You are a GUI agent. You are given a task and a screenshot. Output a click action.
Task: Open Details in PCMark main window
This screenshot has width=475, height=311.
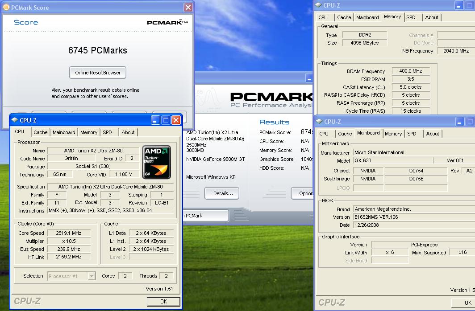[x=222, y=193]
